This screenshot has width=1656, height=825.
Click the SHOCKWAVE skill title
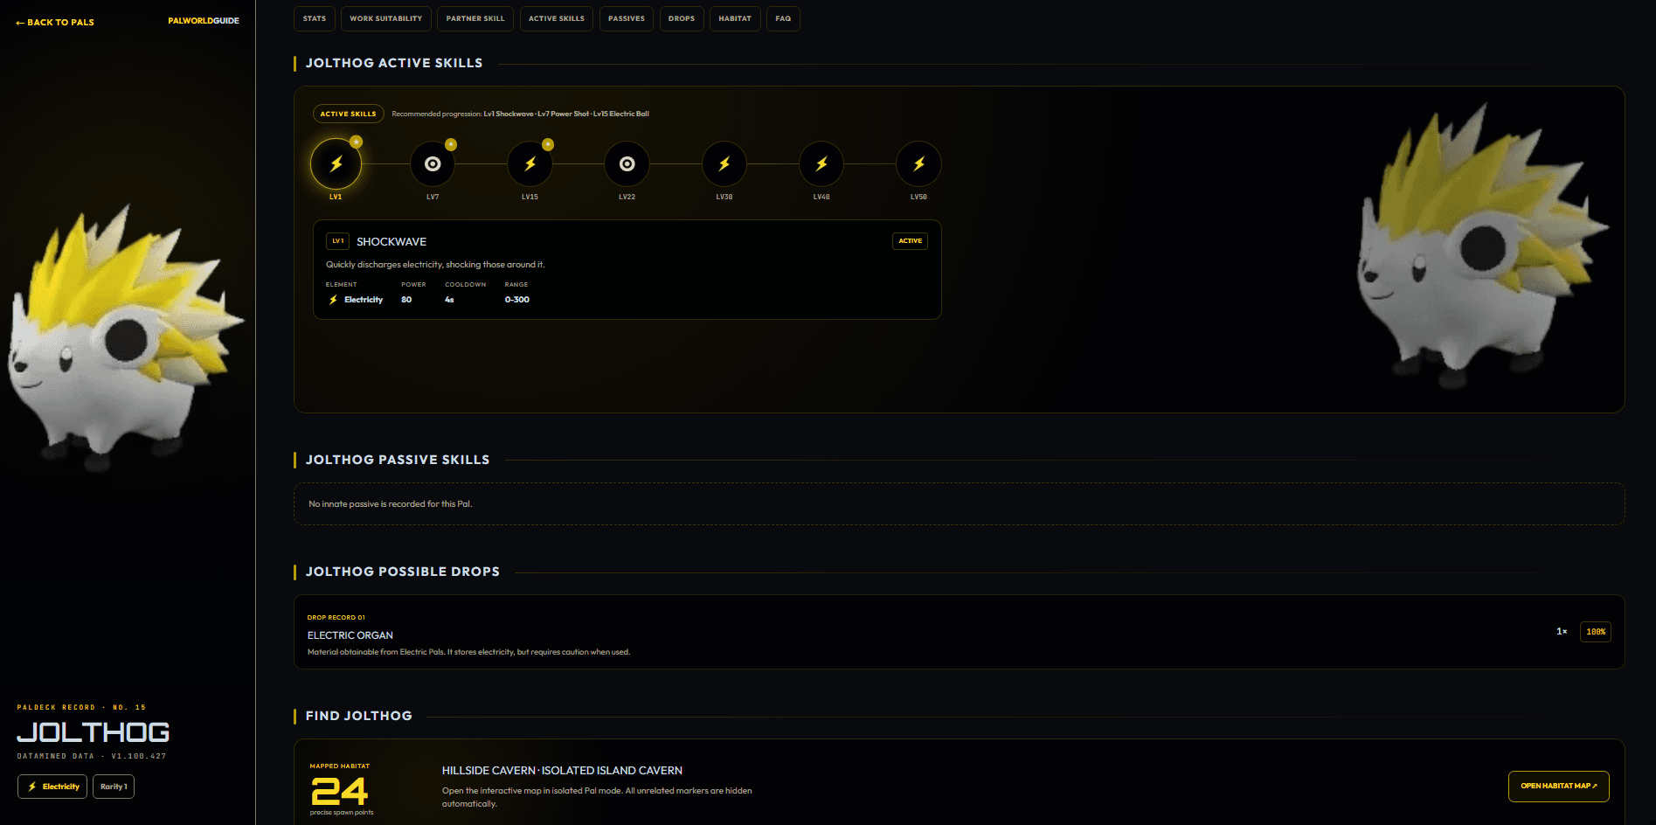pos(391,242)
